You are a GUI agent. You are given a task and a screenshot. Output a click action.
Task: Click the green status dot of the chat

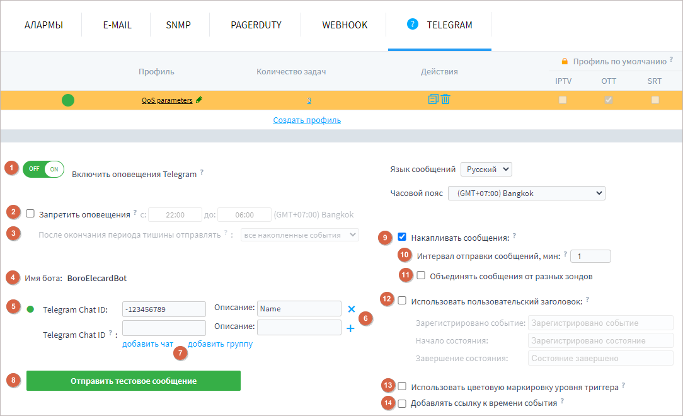31,309
